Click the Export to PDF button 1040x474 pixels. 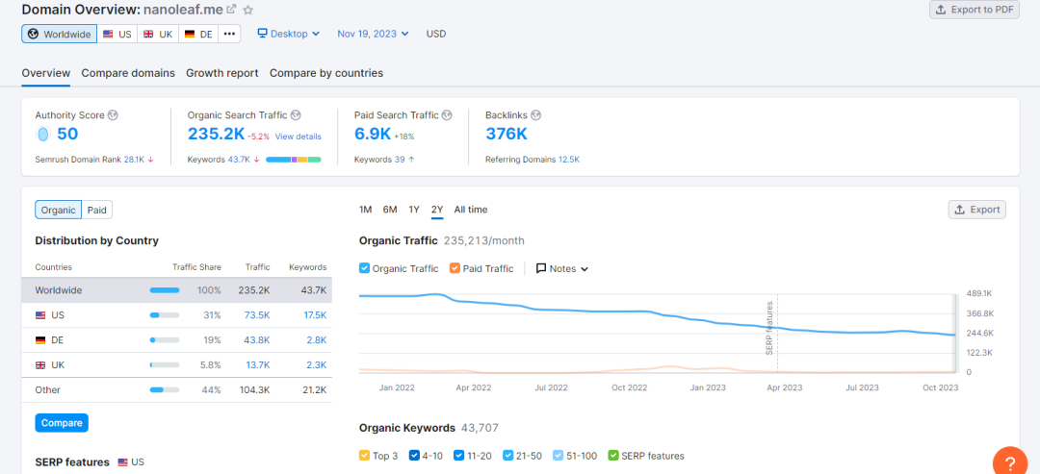click(x=975, y=10)
